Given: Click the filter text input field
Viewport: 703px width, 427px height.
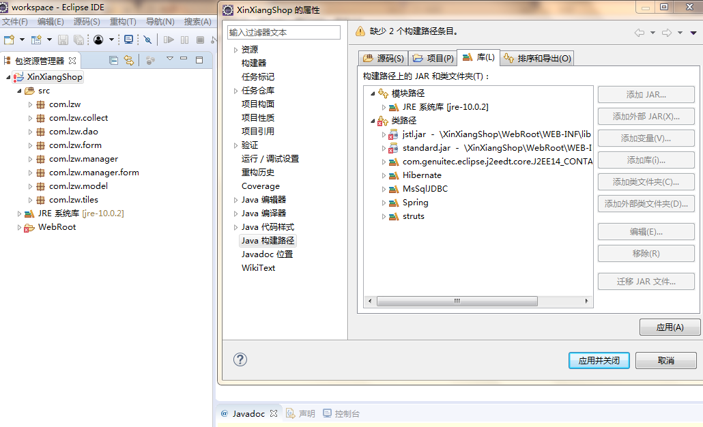Looking at the screenshot, I should (x=284, y=32).
